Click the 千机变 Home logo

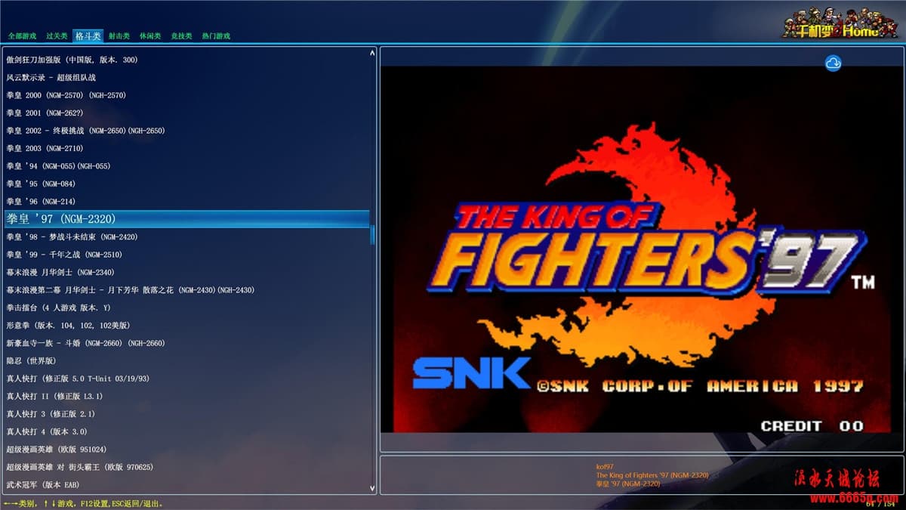[840, 23]
